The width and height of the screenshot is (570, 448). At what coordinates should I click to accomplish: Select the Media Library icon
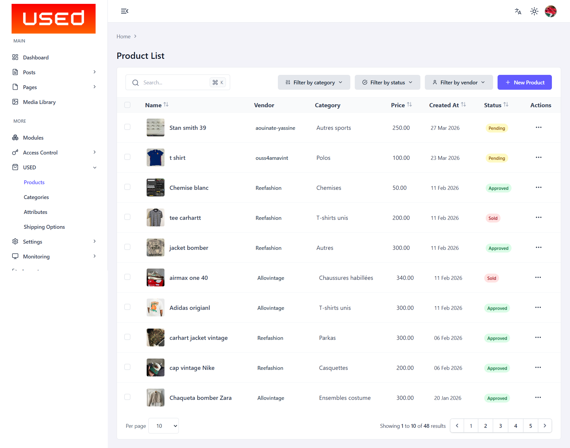pyautogui.click(x=15, y=102)
